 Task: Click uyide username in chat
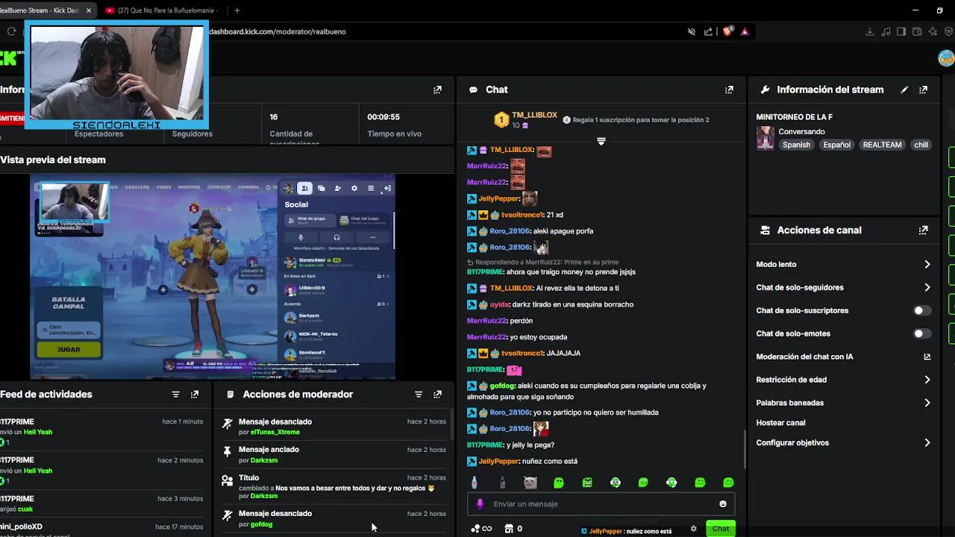pyautogui.click(x=499, y=304)
